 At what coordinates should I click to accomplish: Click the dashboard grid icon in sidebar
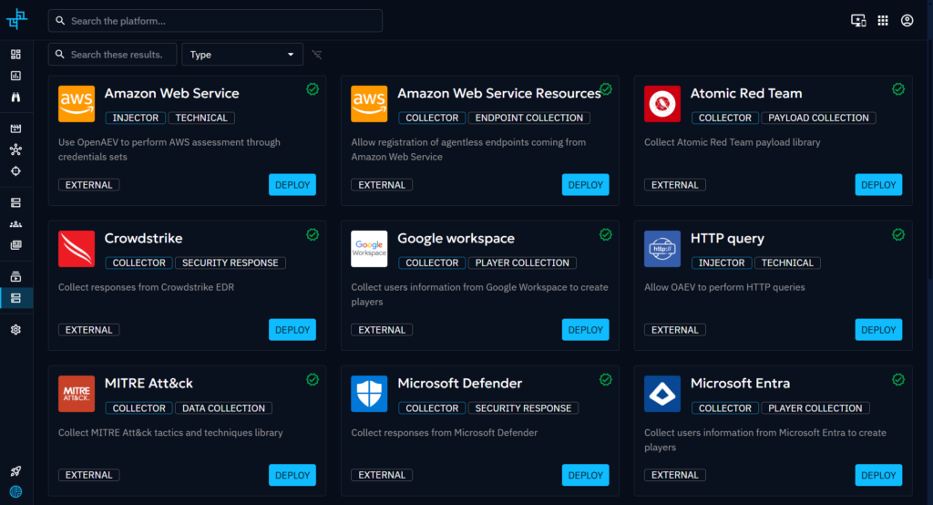[x=15, y=55]
